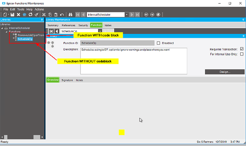Switch to the Summary tab
The width and height of the screenshot is (246, 146).
(x=53, y=25)
